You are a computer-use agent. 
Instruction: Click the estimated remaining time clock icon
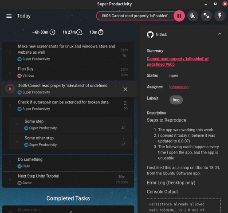click(52, 32)
